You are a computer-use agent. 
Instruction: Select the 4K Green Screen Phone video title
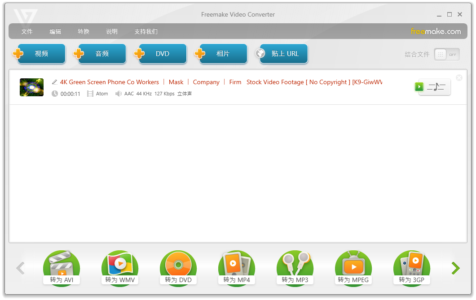(221, 82)
